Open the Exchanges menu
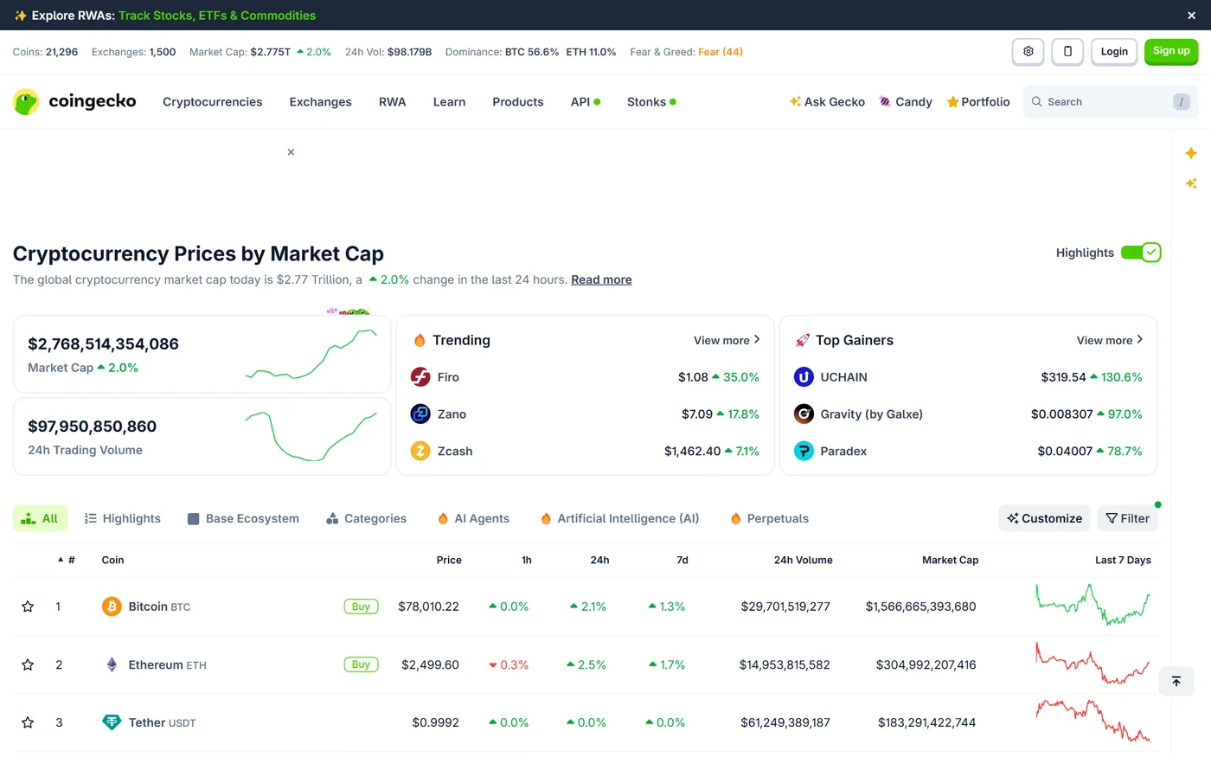This screenshot has width=1211, height=757. (320, 101)
